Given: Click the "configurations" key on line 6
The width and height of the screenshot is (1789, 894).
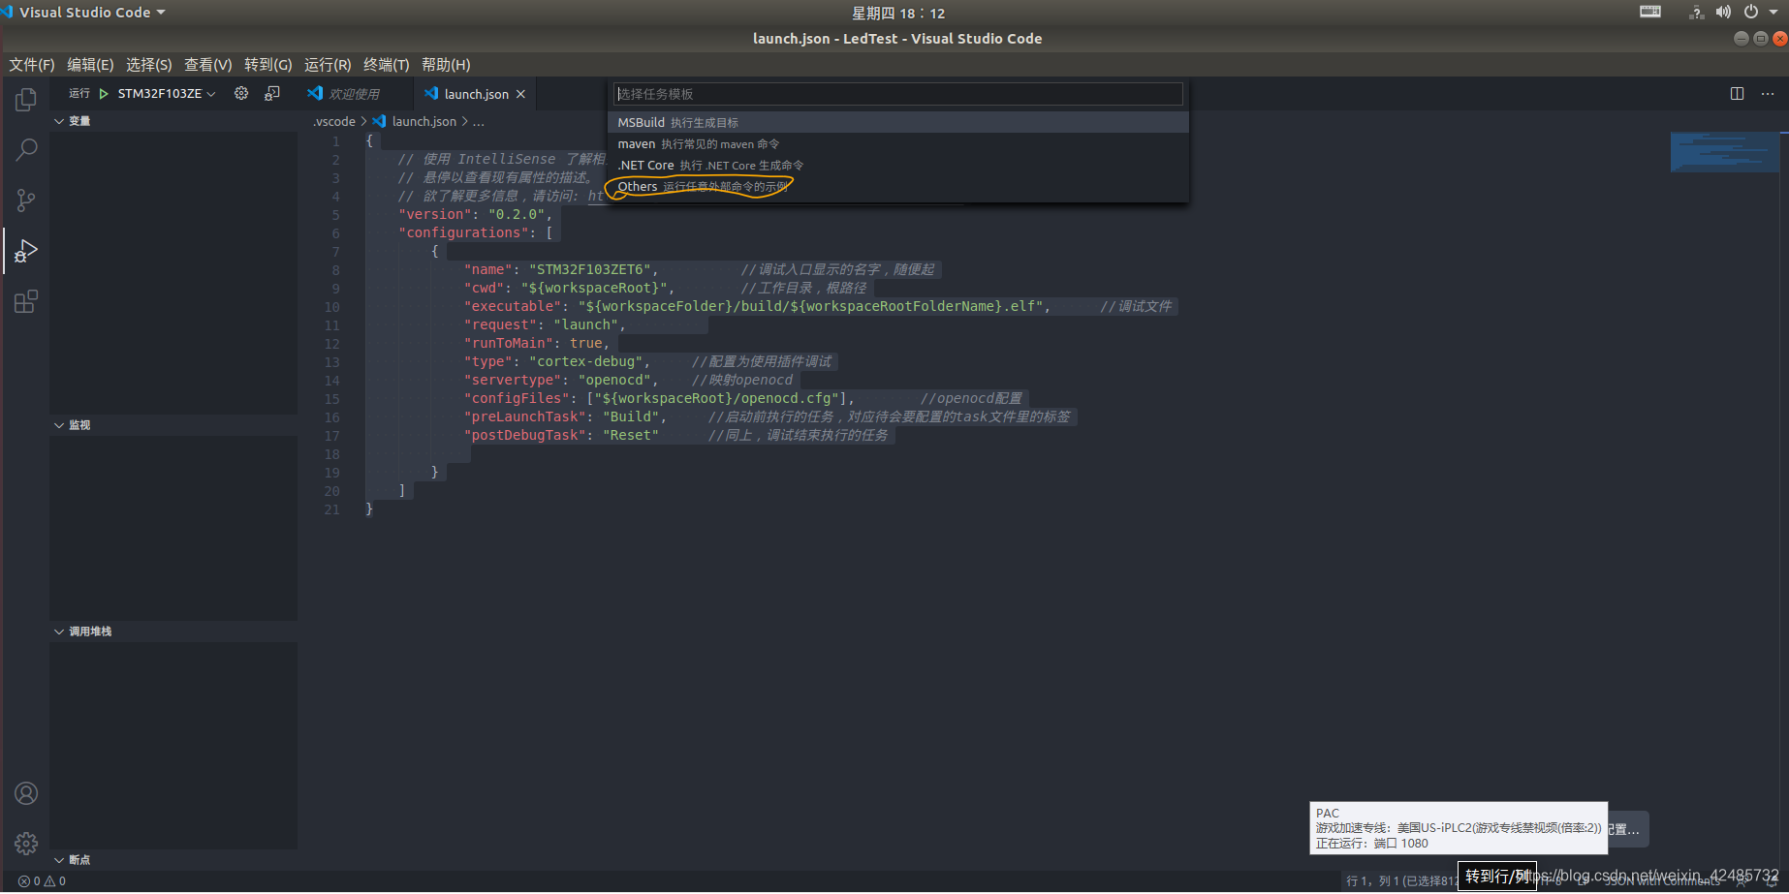Looking at the screenshot, I should [463, 233].
